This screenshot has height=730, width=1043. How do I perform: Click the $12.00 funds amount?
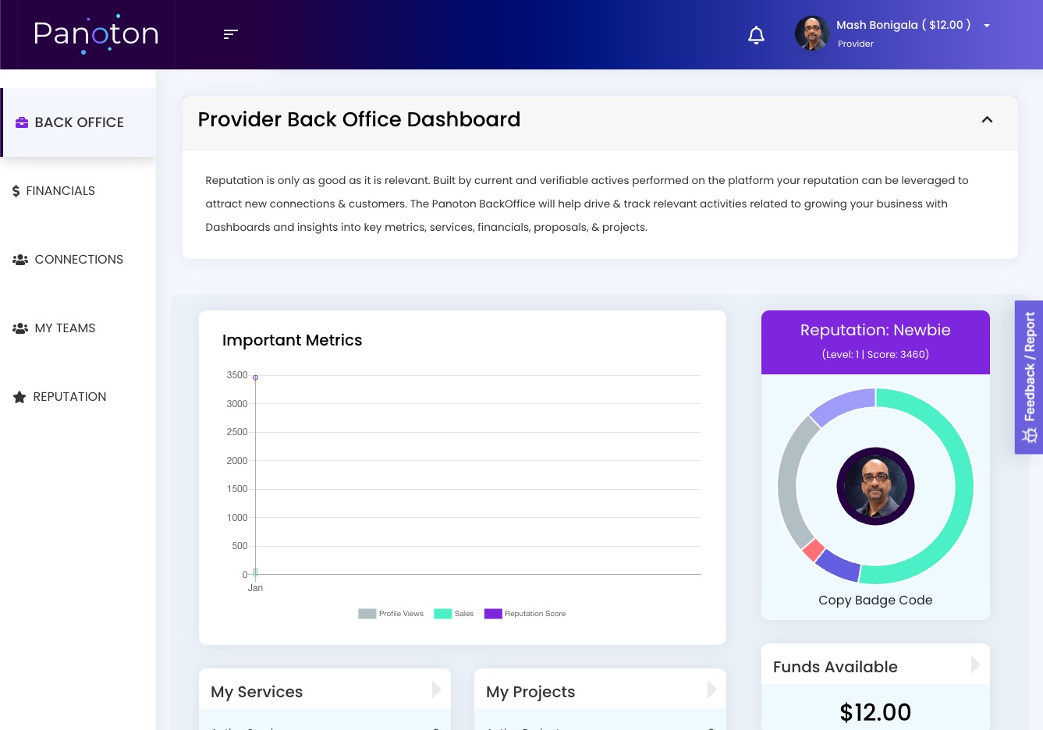coord(875,712)
